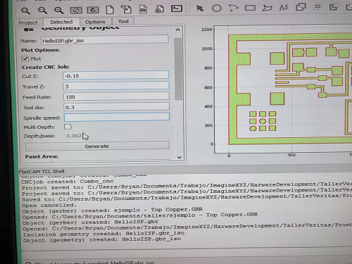Choose the Add Arc tool
This screenshot has width=352, height=264.
[x=233, y=8]
